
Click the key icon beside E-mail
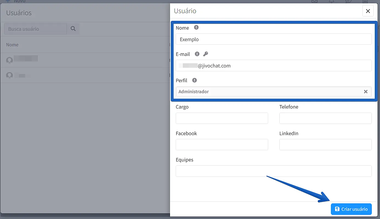pyautogui.click(x=206, y=54)
